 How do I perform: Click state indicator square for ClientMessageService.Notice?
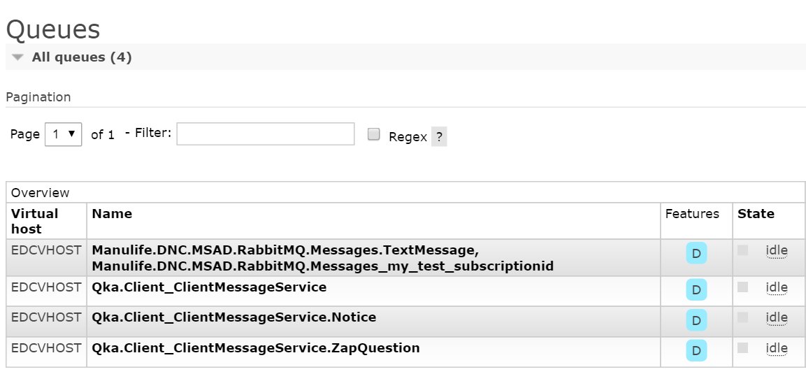pyautogui.click(x=743, y=317)
